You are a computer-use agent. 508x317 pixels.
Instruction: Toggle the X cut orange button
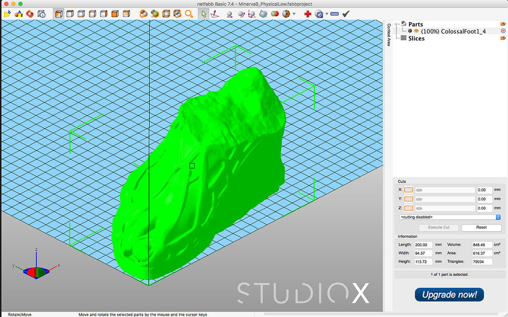[408, 190]
